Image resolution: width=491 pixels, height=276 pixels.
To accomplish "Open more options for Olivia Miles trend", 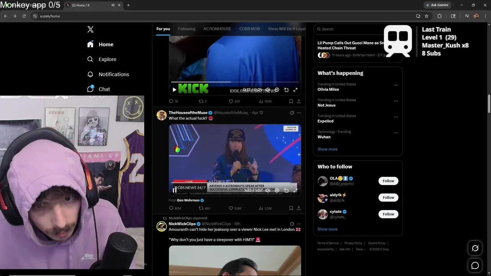I will pos(396,85).
